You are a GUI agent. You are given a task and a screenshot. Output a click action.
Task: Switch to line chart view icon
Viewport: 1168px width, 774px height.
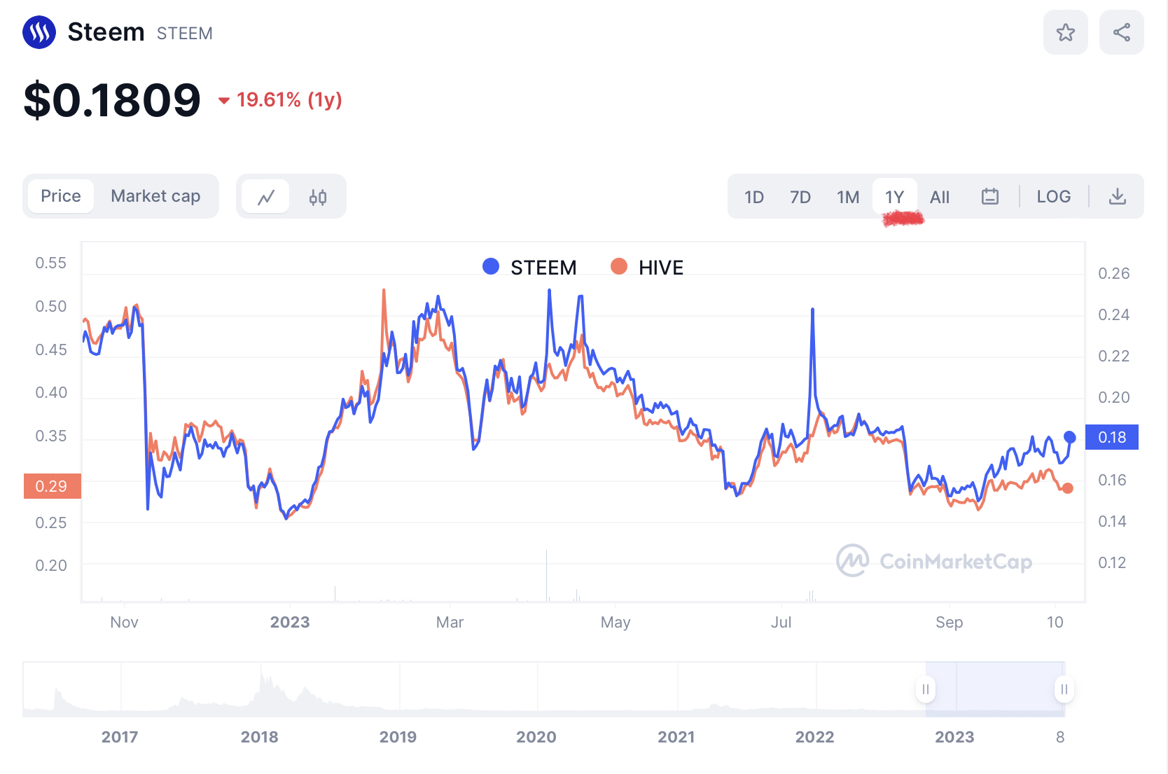tap(265, 197)
